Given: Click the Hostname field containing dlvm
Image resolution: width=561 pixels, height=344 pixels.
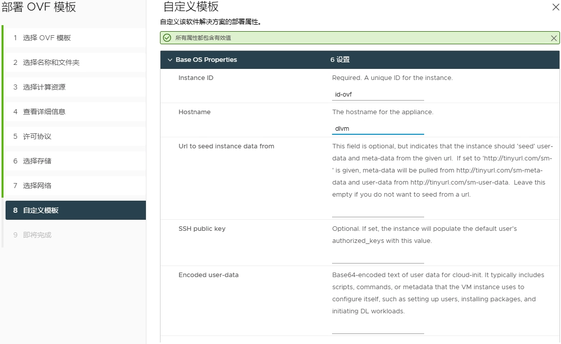Looking at the screenshot, I should [x=378, y=129].
